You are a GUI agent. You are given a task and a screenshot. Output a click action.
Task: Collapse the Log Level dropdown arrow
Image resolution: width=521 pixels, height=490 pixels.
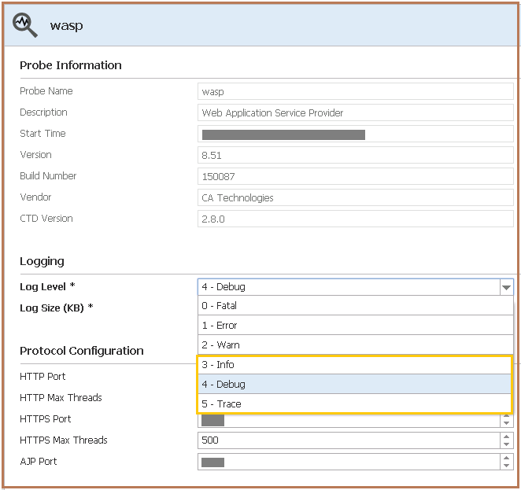click(x=505, y=288)
